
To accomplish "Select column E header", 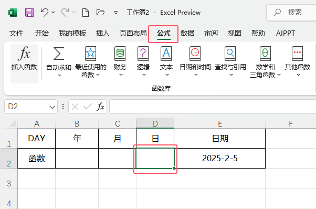I will [220, 123].
